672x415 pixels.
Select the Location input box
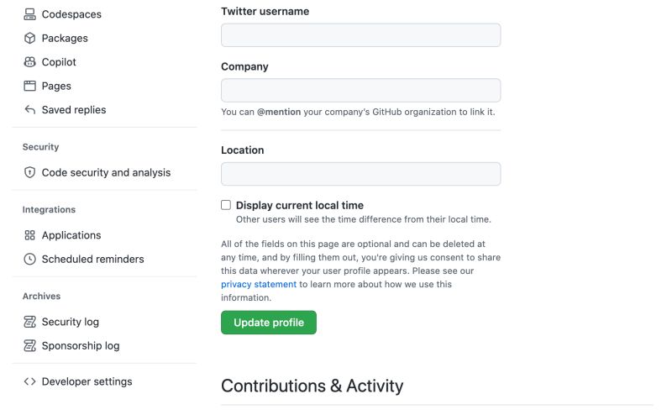coord(360,174)
